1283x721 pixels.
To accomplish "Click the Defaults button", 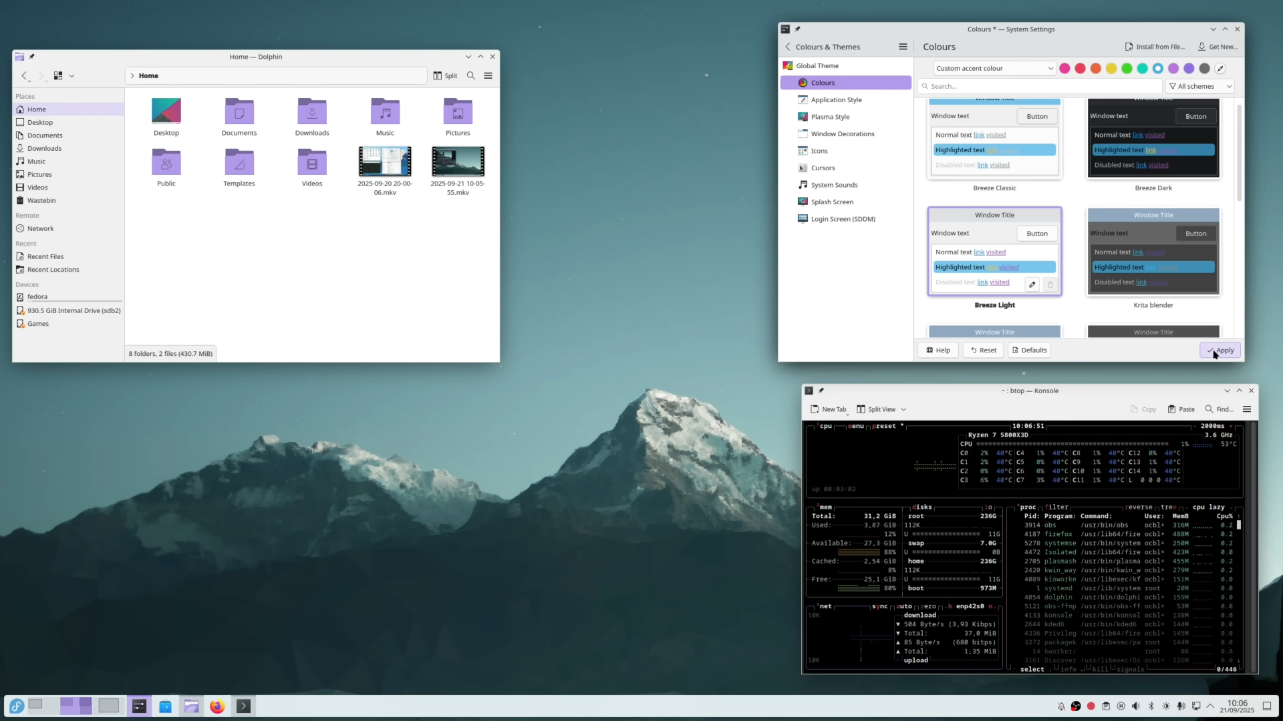I will [1028, 350].
